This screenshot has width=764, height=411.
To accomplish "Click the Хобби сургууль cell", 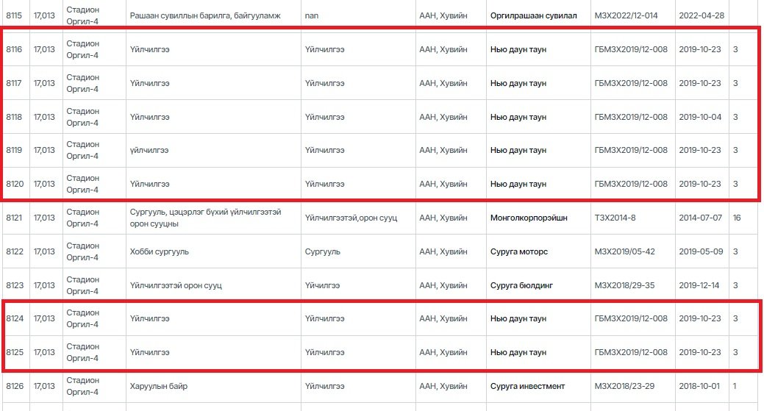I will (159, 251).
